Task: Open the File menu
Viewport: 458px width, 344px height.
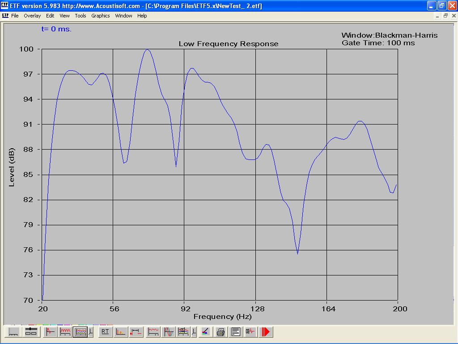Action: [15, 16]
